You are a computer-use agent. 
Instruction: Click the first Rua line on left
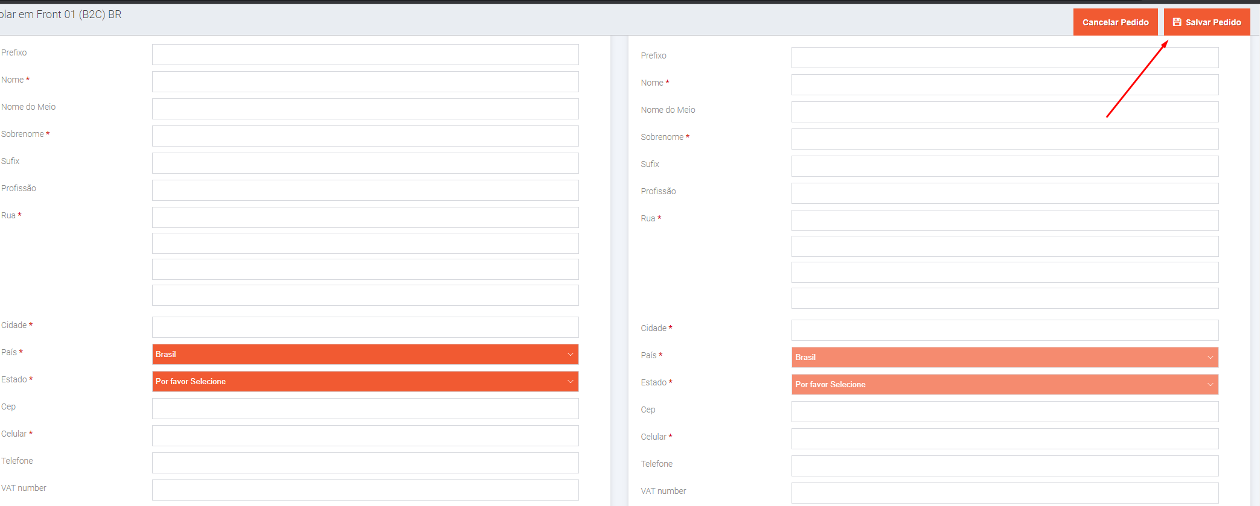click(x=365, y=218)
